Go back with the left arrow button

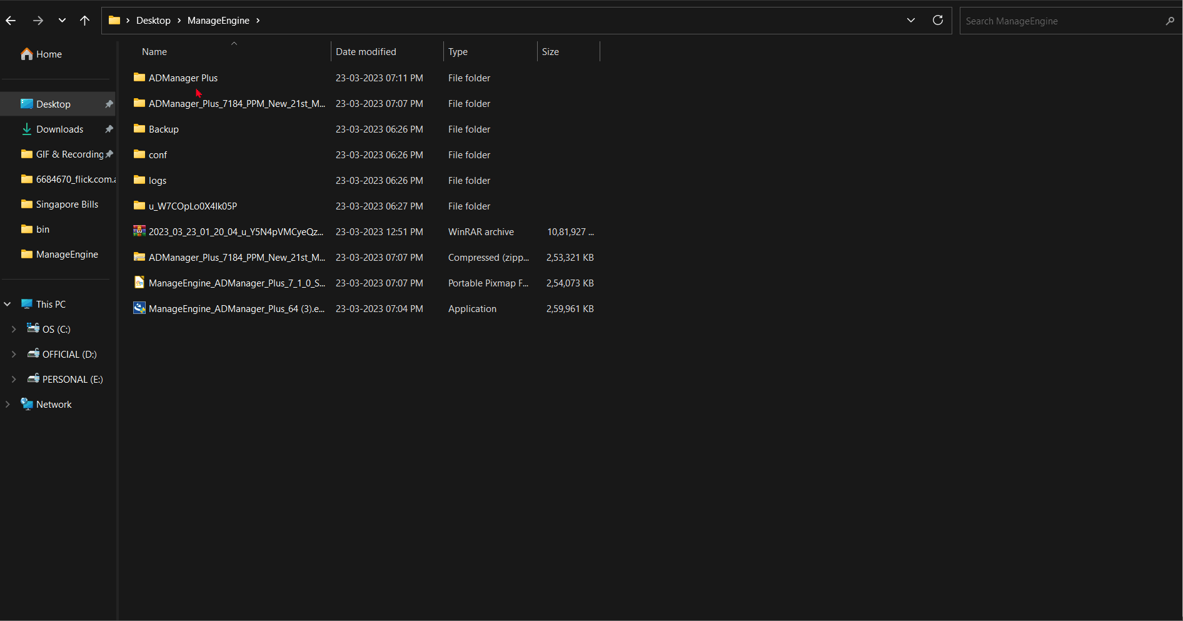tap(11, 21)
